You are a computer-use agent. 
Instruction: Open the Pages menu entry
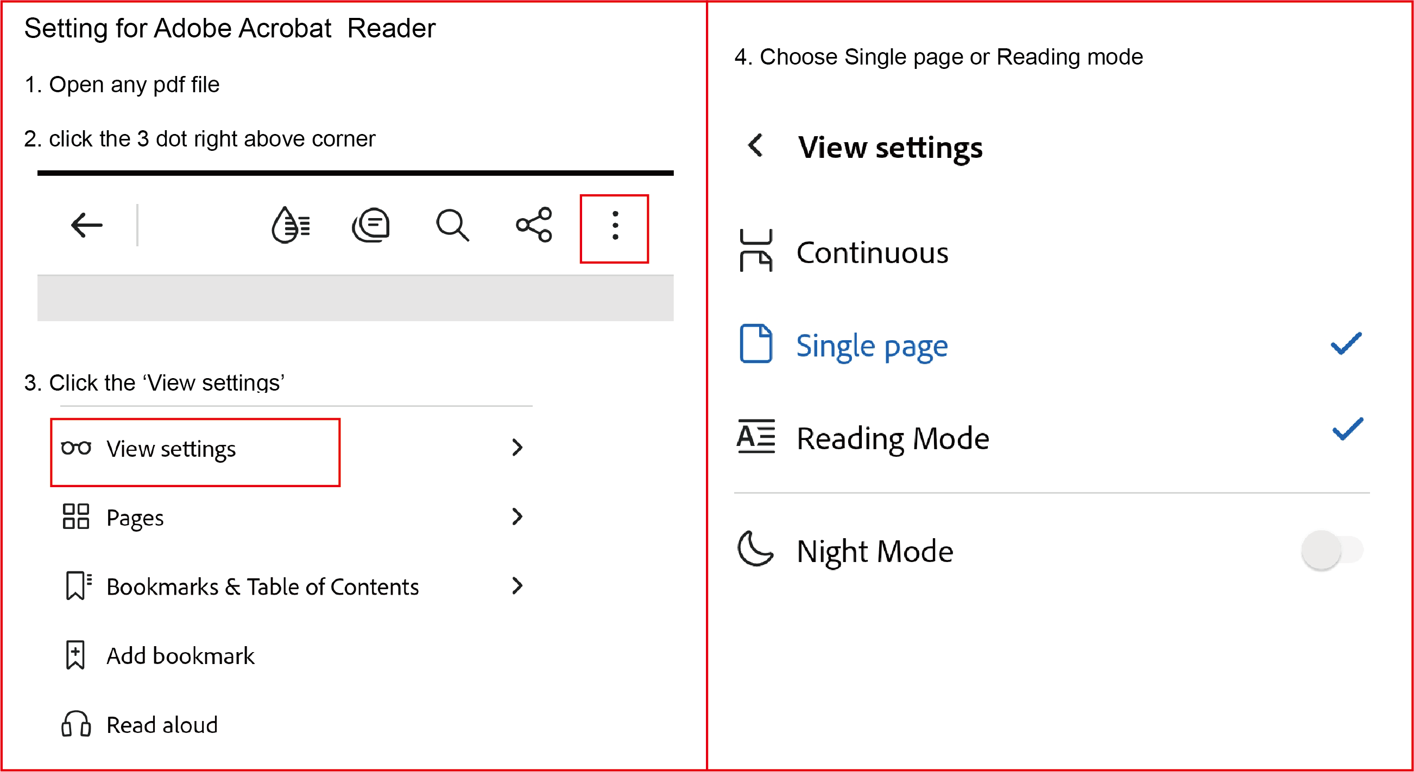(135, 518)
